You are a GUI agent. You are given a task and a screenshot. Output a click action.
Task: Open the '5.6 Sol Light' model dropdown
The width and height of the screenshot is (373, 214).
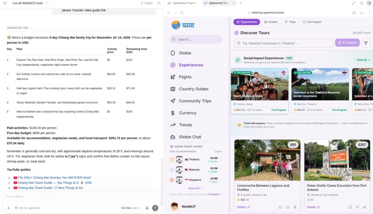131,208
